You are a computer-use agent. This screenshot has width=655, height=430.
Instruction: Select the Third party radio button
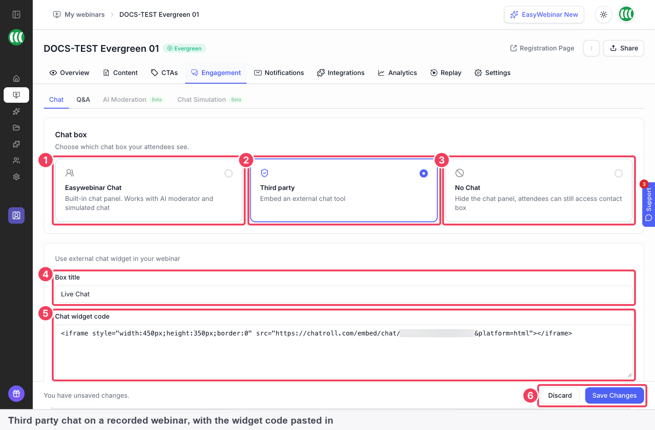point(423,173)
